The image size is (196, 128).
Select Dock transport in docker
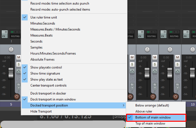tap(74, 94)
